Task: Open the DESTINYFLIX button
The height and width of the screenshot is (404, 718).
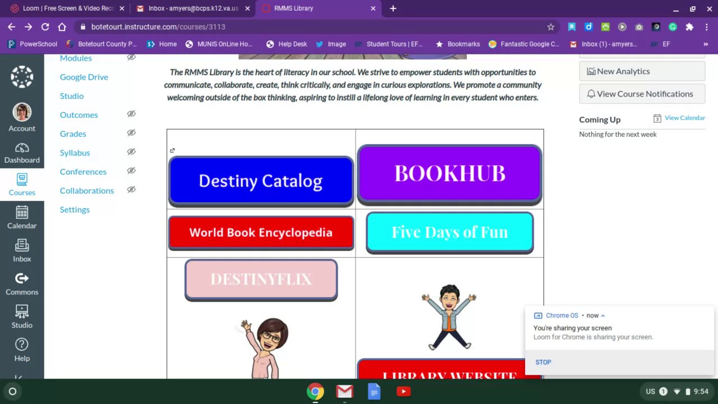Action: pyautogui.click(x=261, y=279)
